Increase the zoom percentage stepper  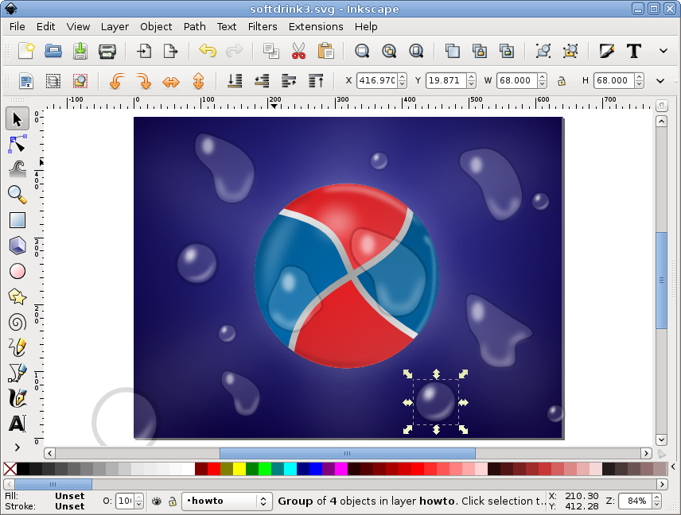pos(656,498)
